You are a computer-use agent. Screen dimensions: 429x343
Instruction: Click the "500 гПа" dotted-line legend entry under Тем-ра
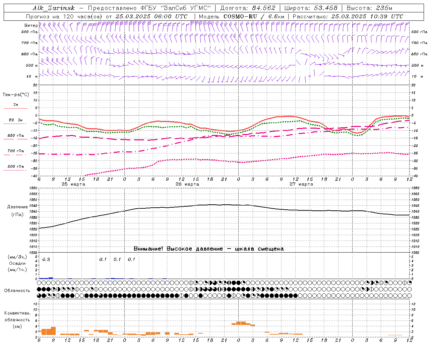[16, 166]
